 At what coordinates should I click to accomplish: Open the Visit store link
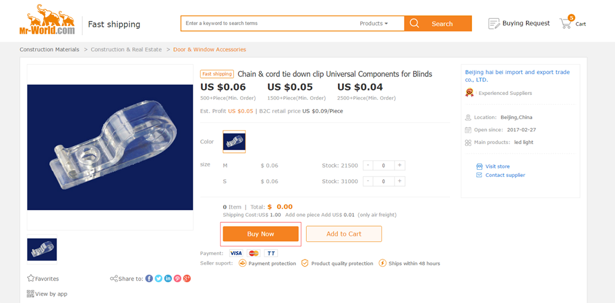tap(497, 167)
